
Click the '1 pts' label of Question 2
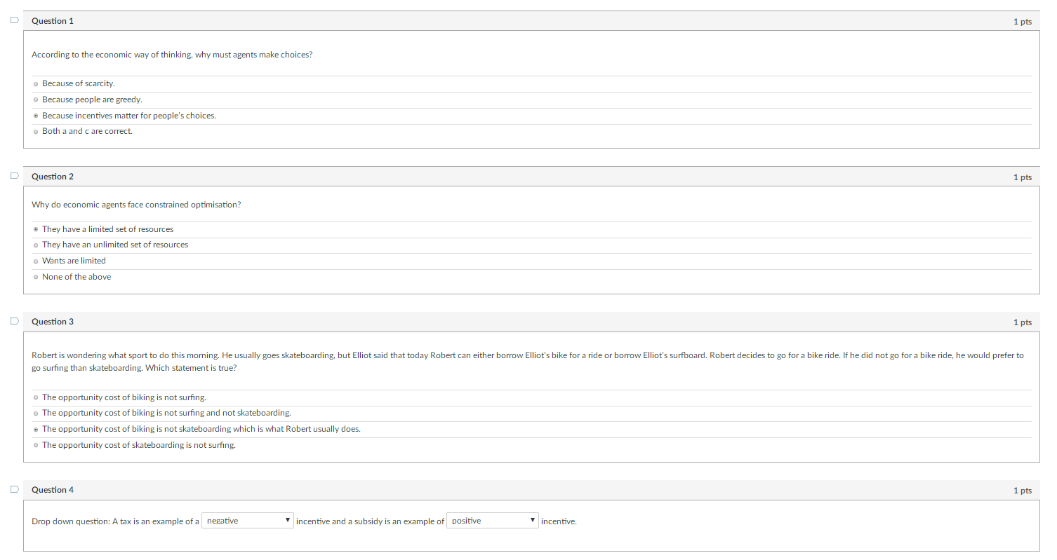pyautogui.click(x=1023, y=177)
